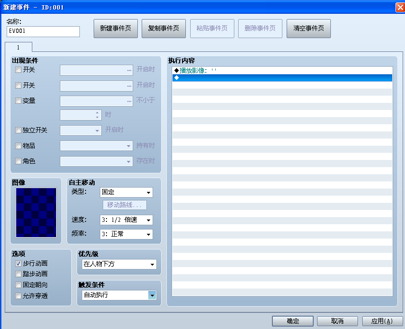Expand the 优先级 dropdown 在人物下方

(119, 264)
